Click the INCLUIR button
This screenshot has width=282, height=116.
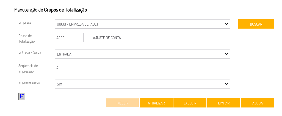coord(123,103)
